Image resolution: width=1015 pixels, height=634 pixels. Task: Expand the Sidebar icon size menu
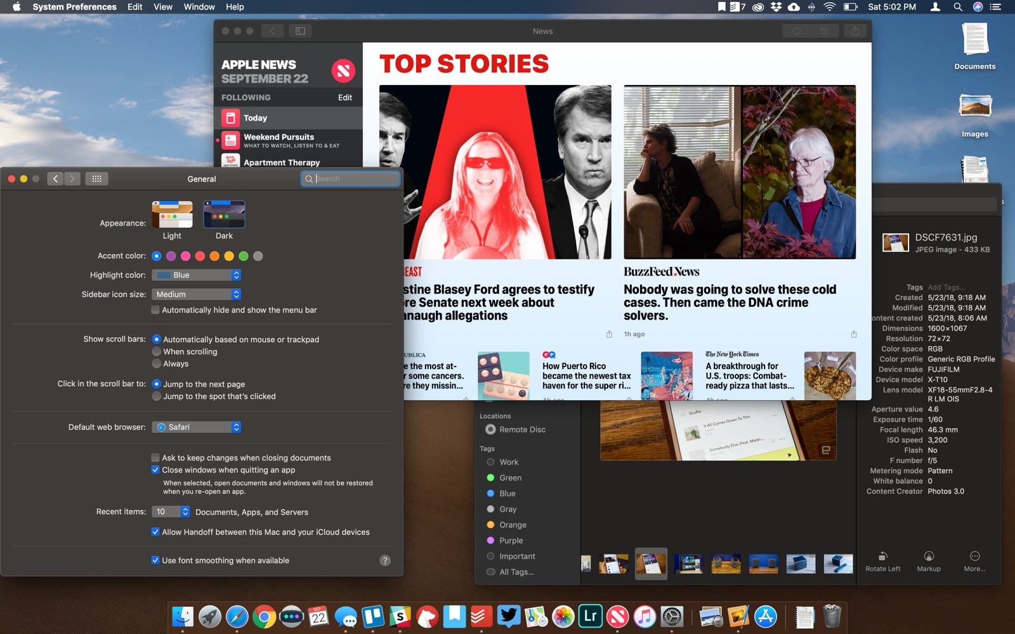click(x=197, y=294)
